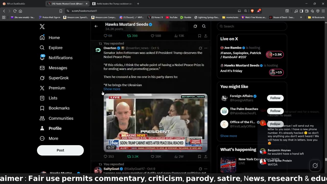Open the Foreign Affairs profile avatar
This screenshot has width=327, height=184.
click(x=224, y=98)
